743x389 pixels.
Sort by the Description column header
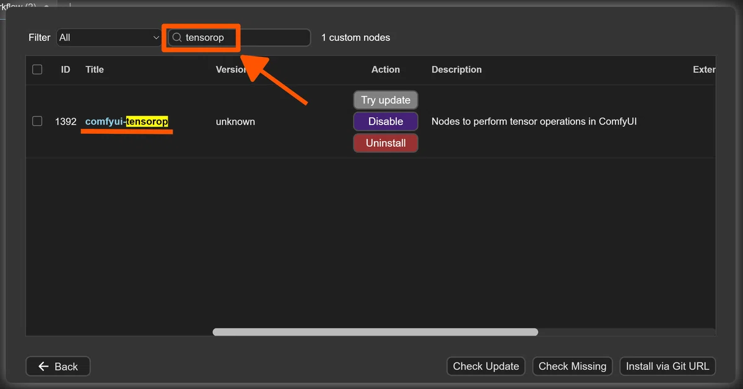[456, 69]
